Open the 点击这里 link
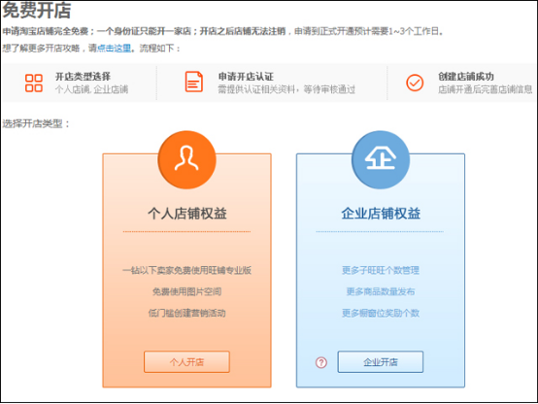Screen dimensions: 538x404 click(x=114, y=48)
